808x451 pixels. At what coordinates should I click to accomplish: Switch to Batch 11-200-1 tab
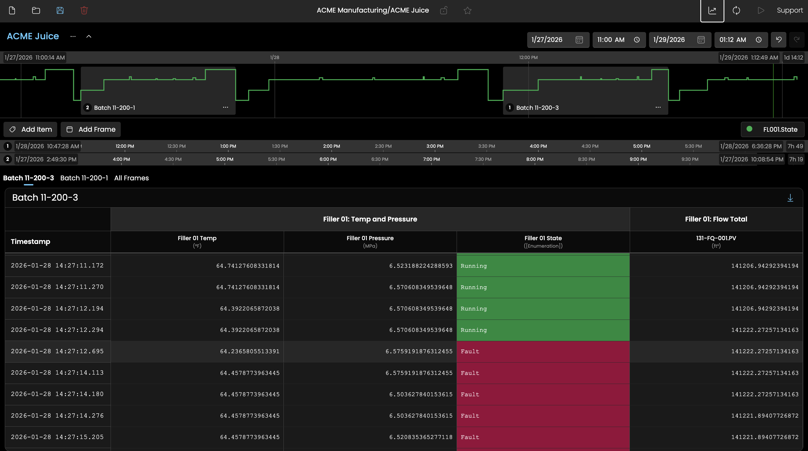tap(84, 178)
